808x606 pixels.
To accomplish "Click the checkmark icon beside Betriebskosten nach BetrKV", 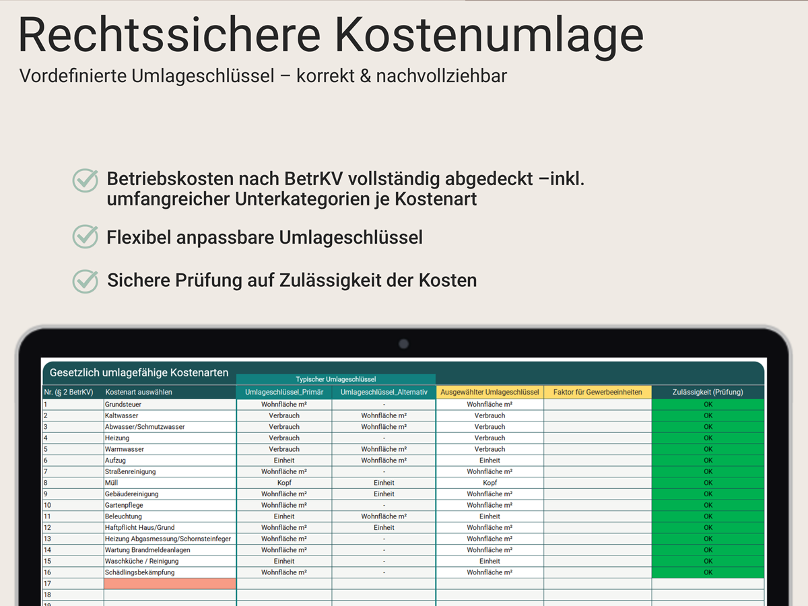I will [x=86, y=181].
